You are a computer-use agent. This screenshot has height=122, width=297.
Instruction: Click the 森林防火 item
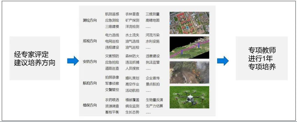(x=132, y=56)
